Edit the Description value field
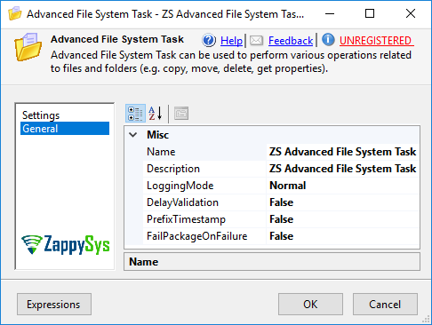Viewport: 432px width, 325px height. click(x=343, y=169)
